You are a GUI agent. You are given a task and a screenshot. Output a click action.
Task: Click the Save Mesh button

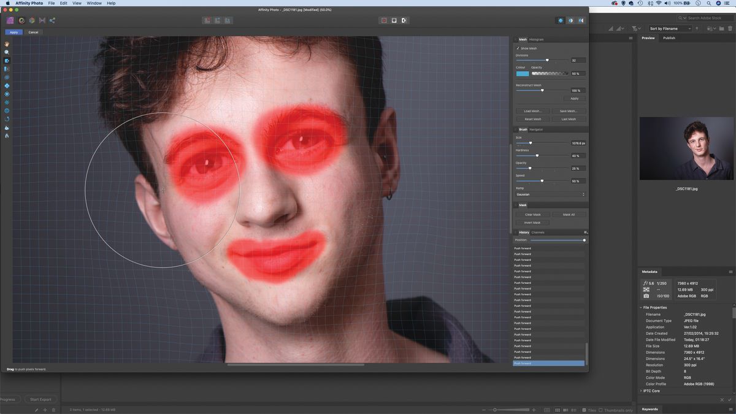tap(567, 110)
